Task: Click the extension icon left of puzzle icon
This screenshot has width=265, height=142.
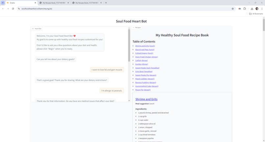Action: [239, 9]
